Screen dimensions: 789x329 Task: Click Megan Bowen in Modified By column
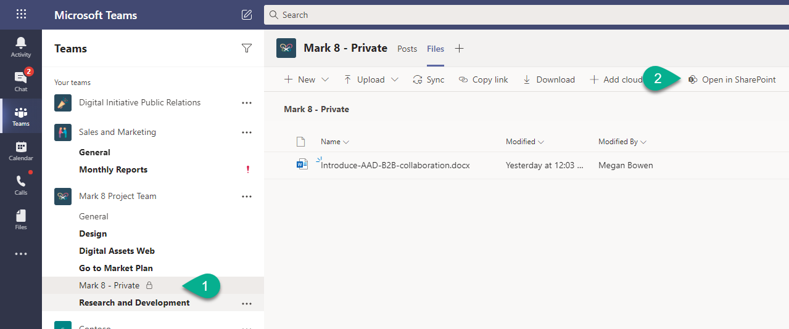tap(626, 165)
